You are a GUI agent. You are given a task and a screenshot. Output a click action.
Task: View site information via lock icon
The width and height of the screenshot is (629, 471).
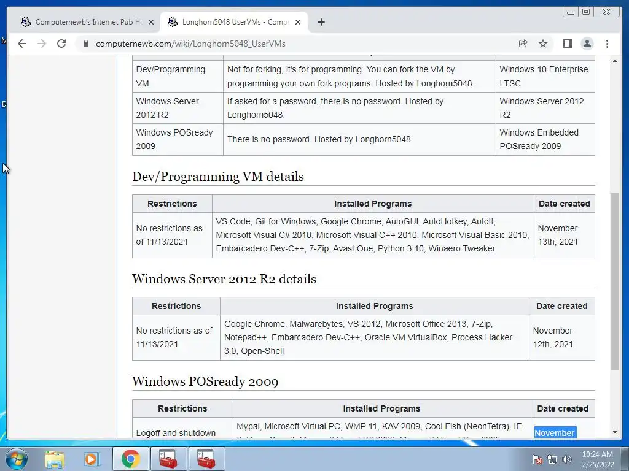coord(85,44)
